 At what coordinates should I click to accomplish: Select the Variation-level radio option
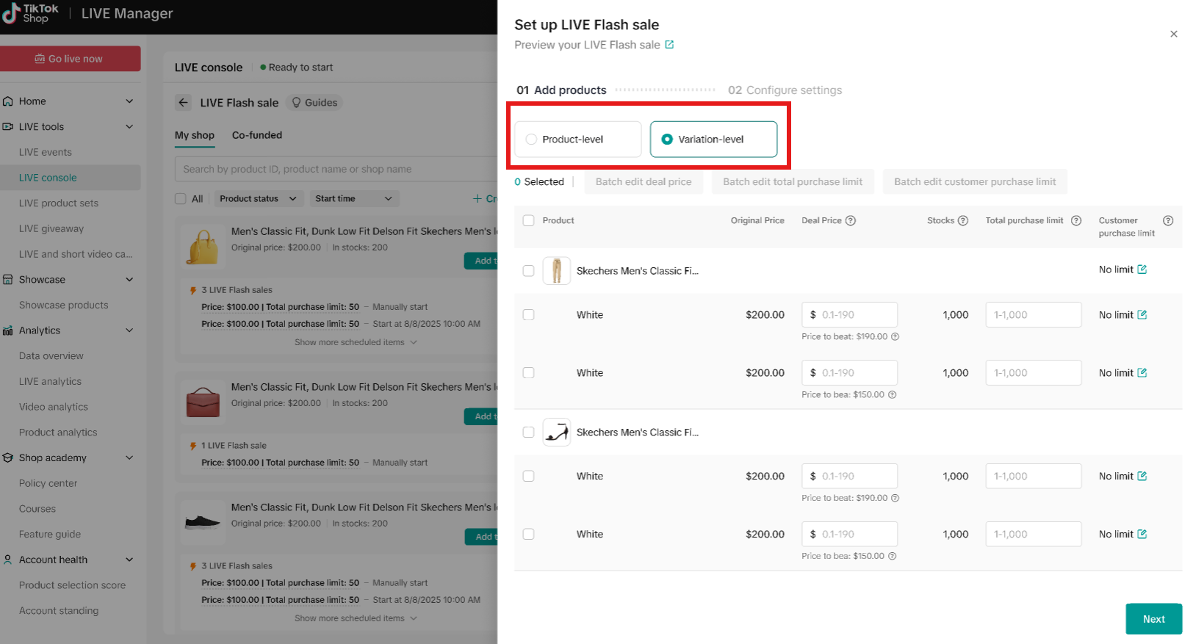(667, 140)
